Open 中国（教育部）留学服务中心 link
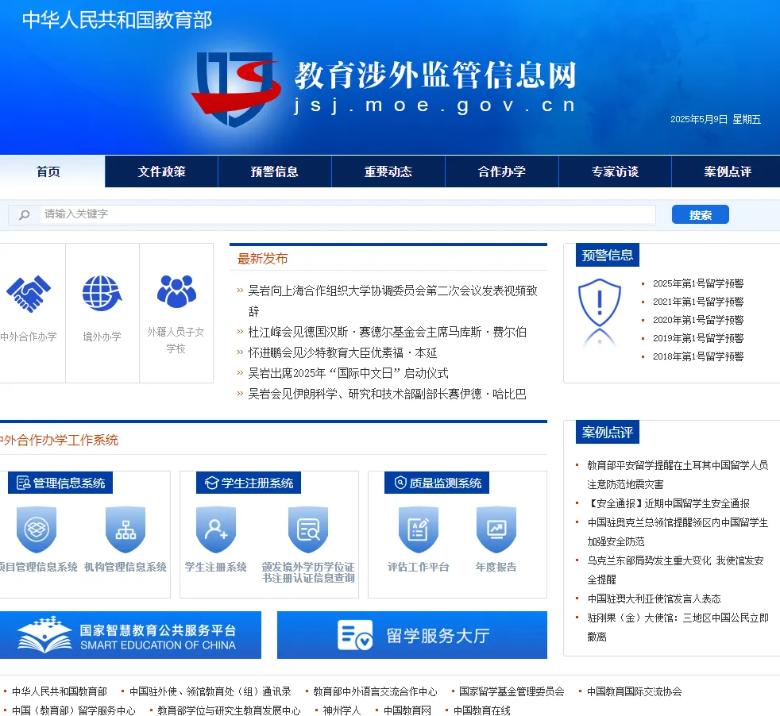The width and height of the screenshot is (780, 716). 74,710
